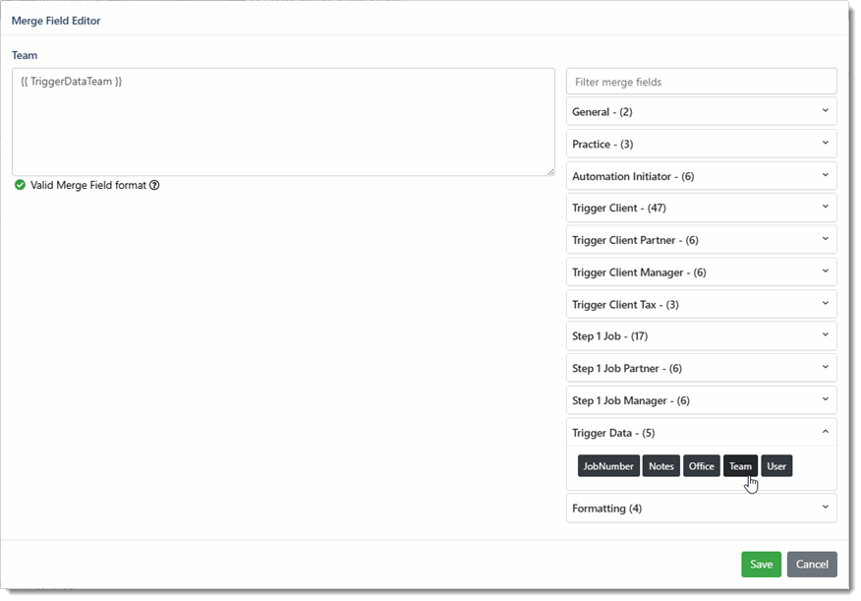861x601 pixels.
Task: Insert the Office merge field
Action: [701, 466]
